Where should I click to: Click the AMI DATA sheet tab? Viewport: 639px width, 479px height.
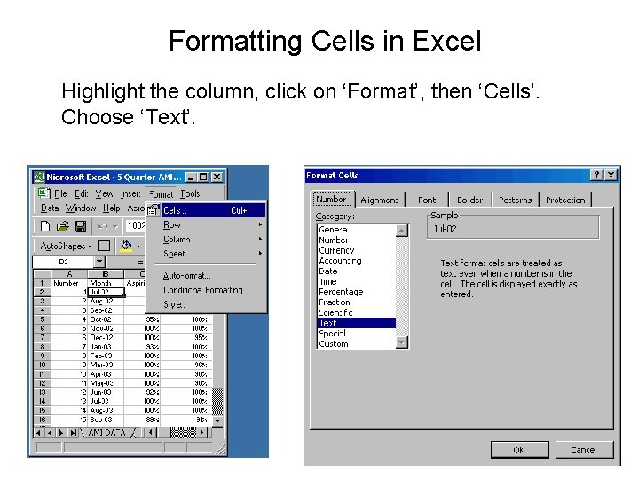(x=106, y=433)
